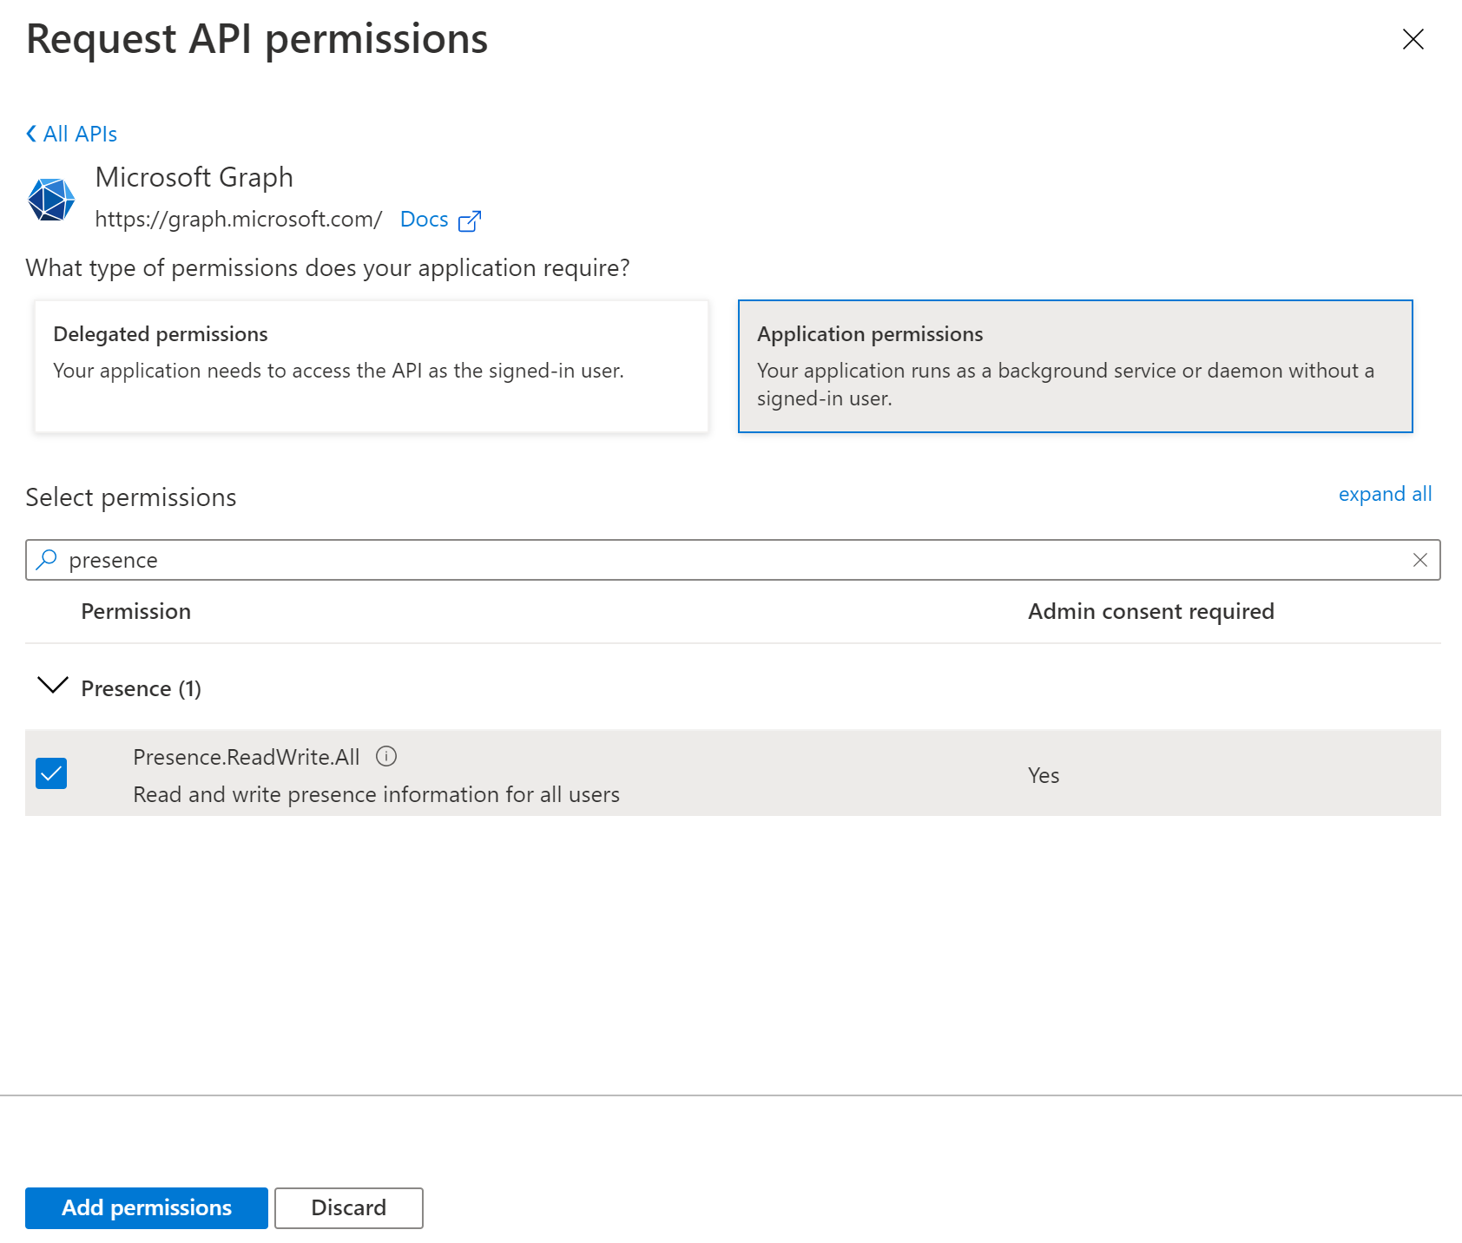Collapse the Presence (1) group chevron
The image size is (1462, 1243).
tap(53, 686)
